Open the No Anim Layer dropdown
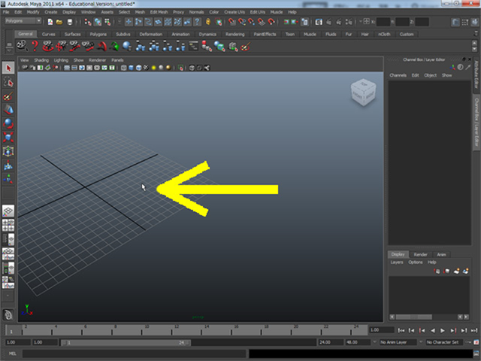This screenshot has height=361, width=481. point(398,342)
